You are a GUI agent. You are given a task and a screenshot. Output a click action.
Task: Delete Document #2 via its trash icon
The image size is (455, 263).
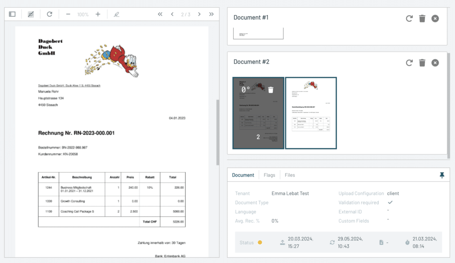tap(422, 63)
